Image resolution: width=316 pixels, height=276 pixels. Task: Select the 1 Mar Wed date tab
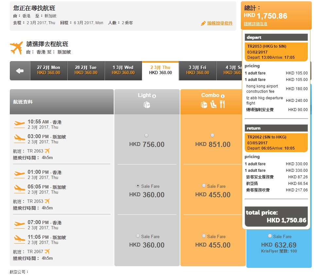123,70
